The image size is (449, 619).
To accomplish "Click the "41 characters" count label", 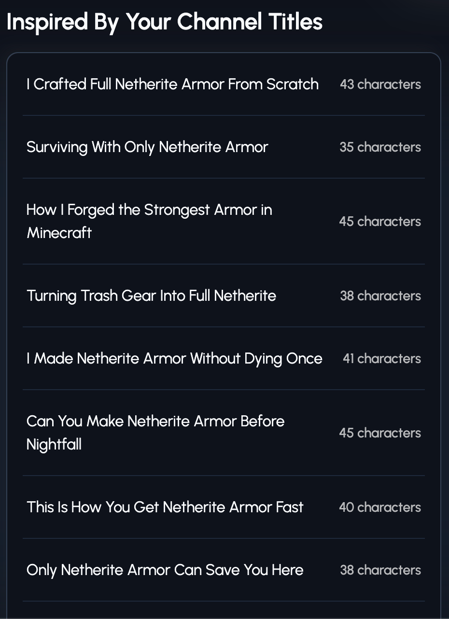I will coord(381,359).
